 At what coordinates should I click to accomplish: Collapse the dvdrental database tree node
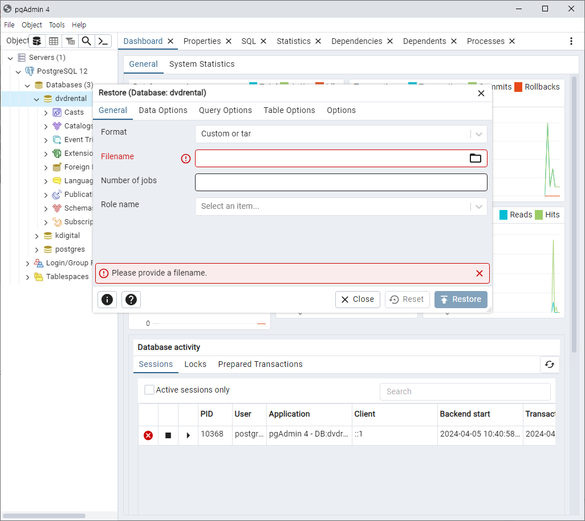click(36, 99)
